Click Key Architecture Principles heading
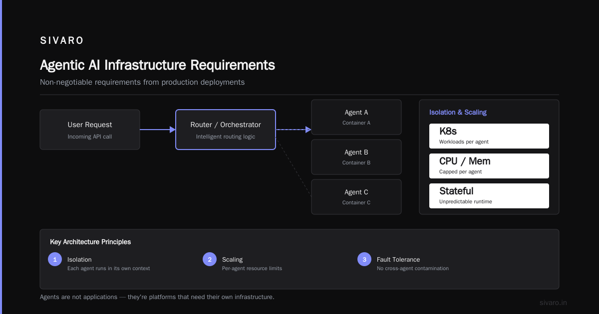Viewport: 599px width, 314px height. point(90,242)
